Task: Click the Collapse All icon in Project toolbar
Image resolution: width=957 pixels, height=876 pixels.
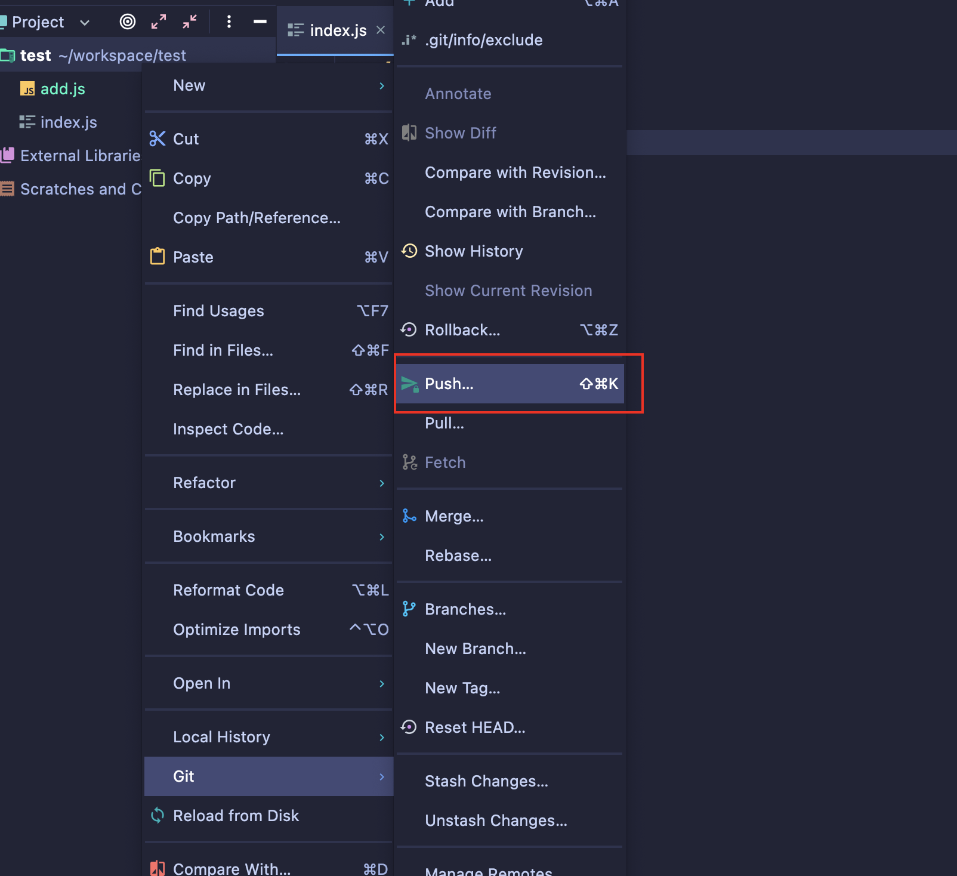Action: (189, 21)
